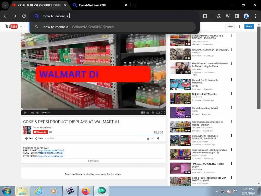Image resolution: width=261 pixels, height=196 pixels.
Task: Click into the address bar text field
Action: tap(115, 16)
